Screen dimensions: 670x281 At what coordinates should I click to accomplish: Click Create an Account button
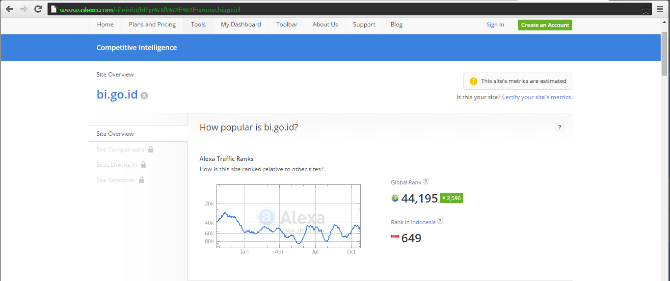click(545, 25)
